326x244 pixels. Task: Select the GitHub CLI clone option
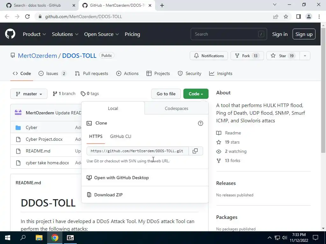click(121, 137)
